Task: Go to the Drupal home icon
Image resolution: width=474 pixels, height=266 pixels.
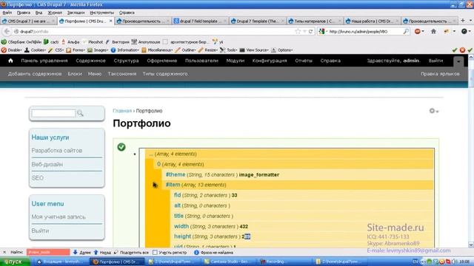Action: pyautogui.click(x=10, y=61)
